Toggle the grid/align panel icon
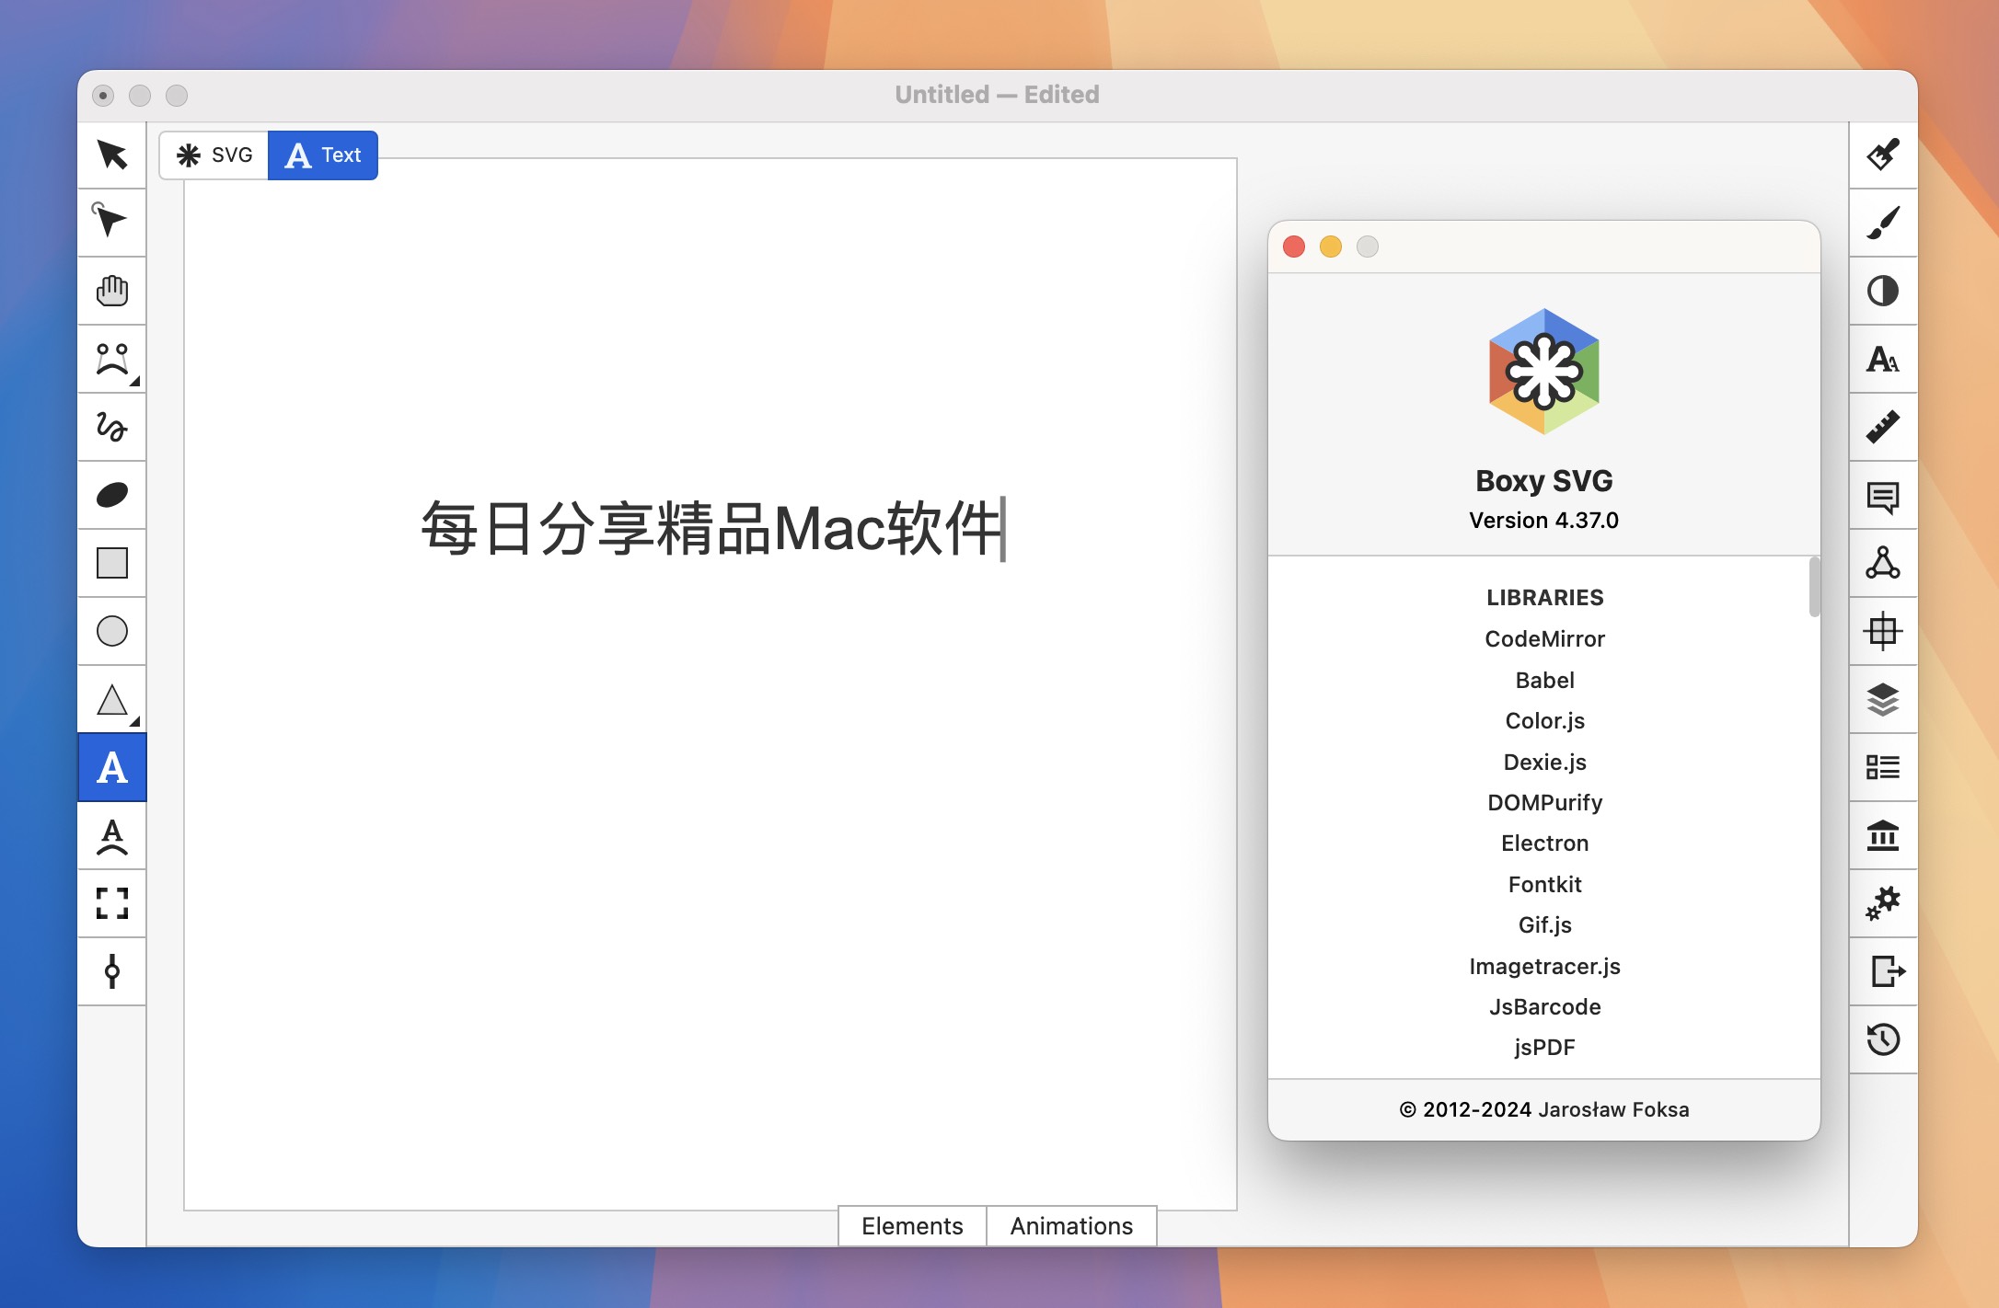The image size is (1999, 1308). point(1884,631)
